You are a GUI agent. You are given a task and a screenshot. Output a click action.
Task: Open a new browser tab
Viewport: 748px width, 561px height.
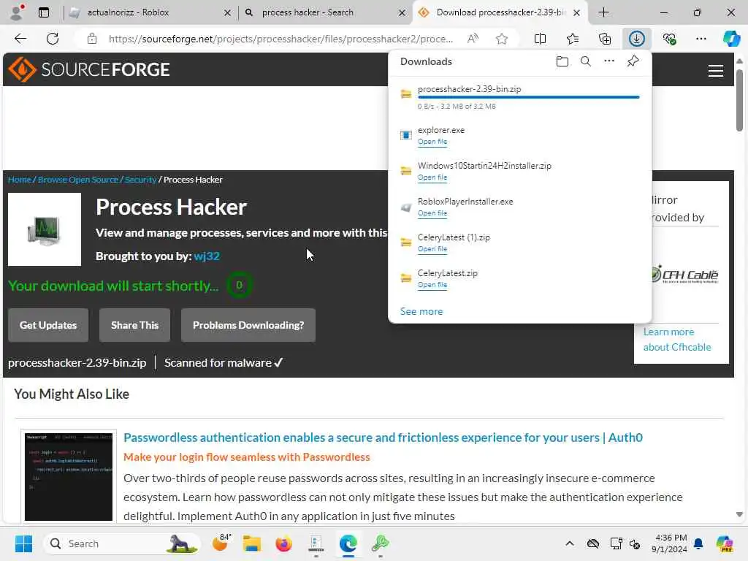tap(603, 12)
